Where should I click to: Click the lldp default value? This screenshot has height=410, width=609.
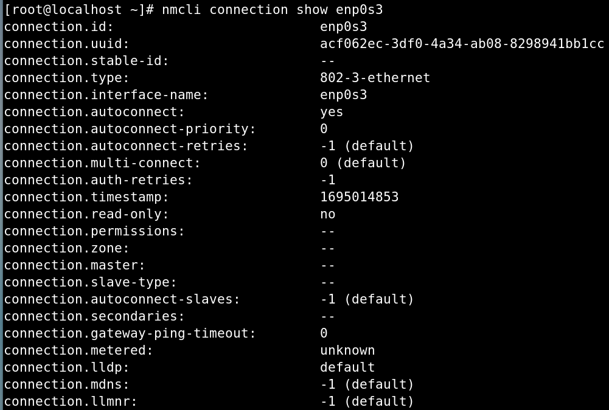pyautogui.click(x=347, y=367)
